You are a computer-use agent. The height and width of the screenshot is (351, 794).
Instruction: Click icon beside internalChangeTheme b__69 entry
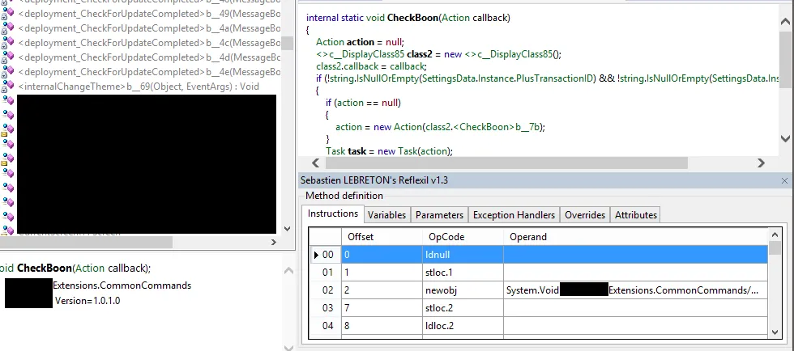8,87
